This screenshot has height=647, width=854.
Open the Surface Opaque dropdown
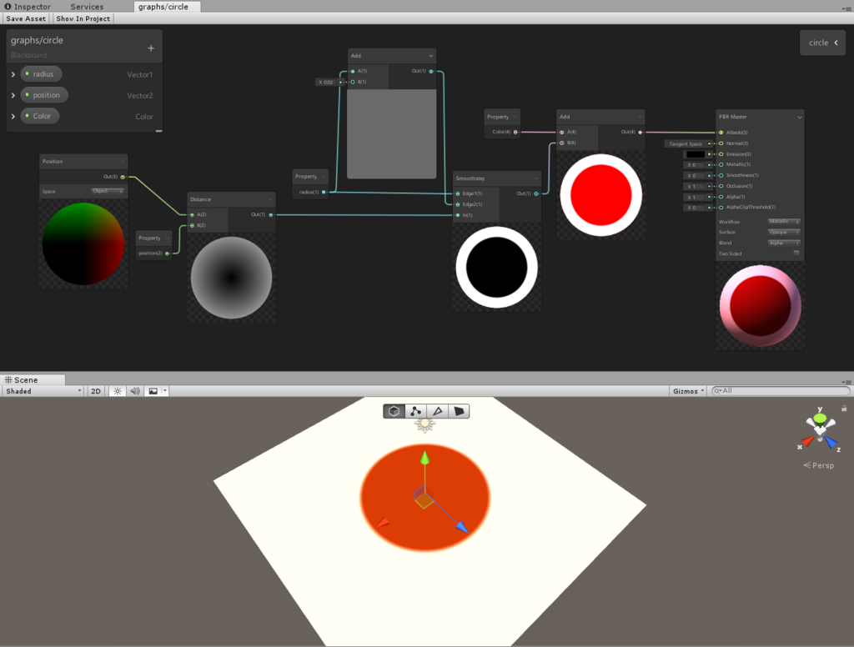click(784, 232)
